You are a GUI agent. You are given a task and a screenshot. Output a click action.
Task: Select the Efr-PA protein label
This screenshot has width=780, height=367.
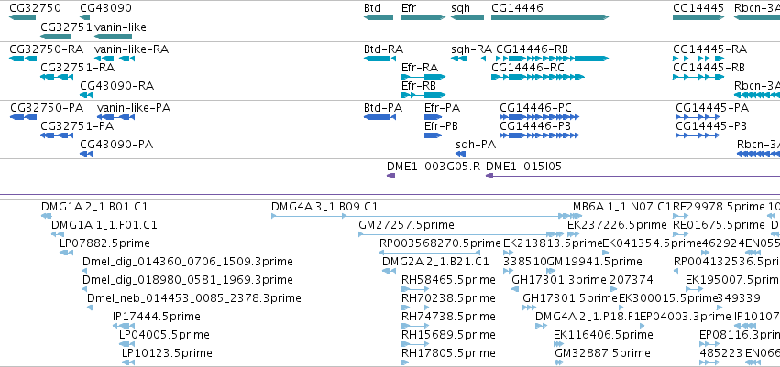(x=442, y=108)
